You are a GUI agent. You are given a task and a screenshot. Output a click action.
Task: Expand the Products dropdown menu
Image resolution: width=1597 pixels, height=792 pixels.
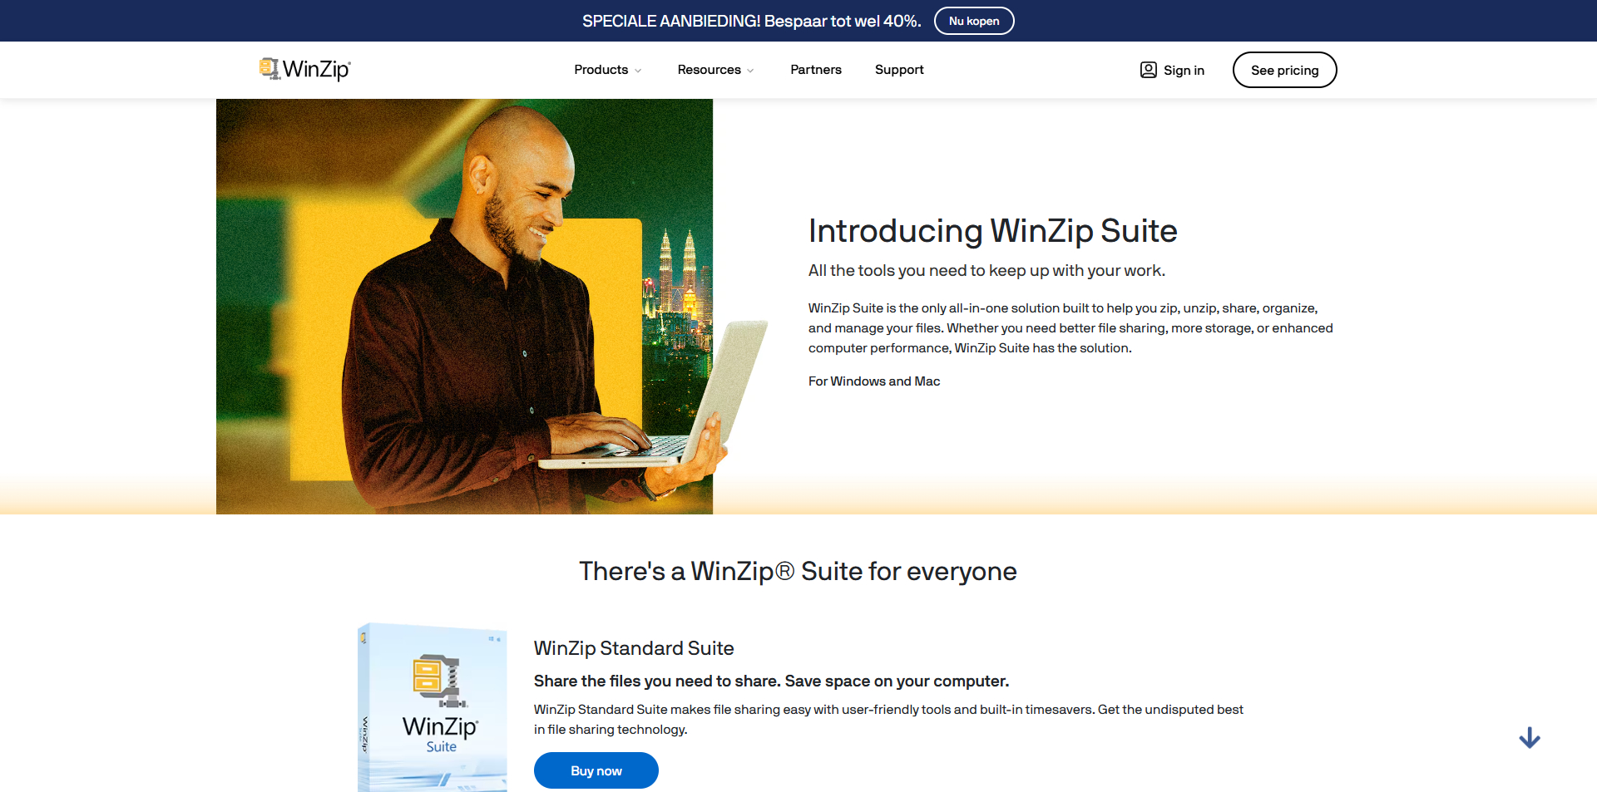tap(608, 70)
